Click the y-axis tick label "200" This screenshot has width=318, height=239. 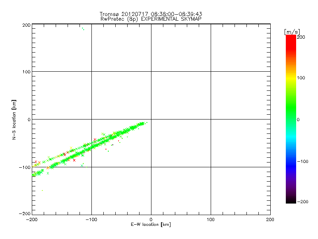coord(26,25)
